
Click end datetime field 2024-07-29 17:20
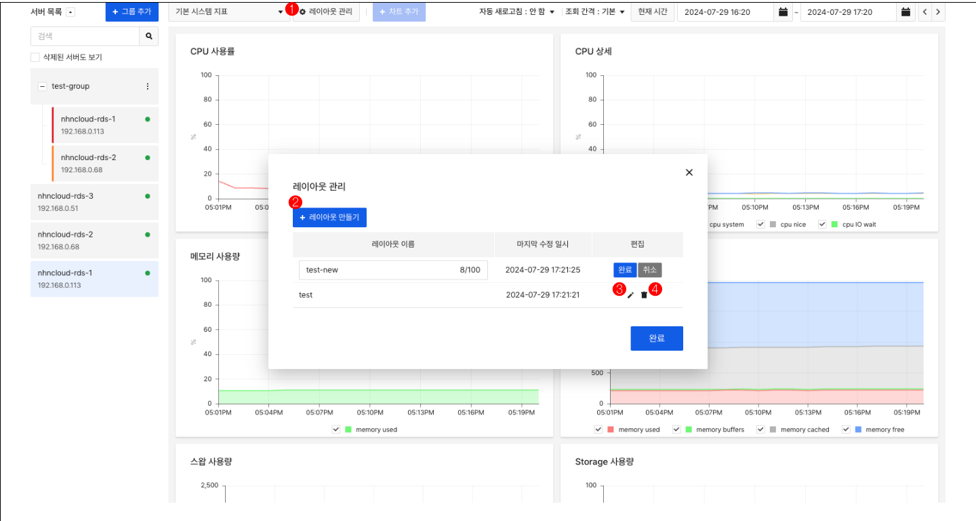point(849,12)
